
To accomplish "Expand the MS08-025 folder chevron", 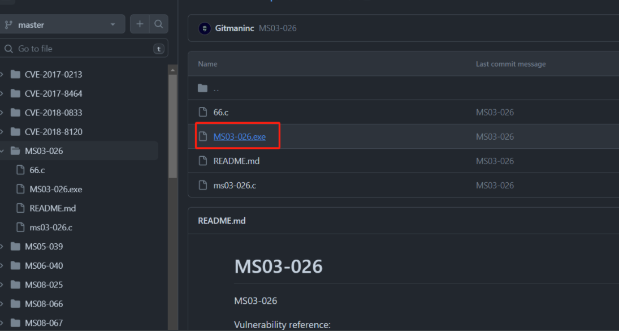I will [x=2, y=285].
